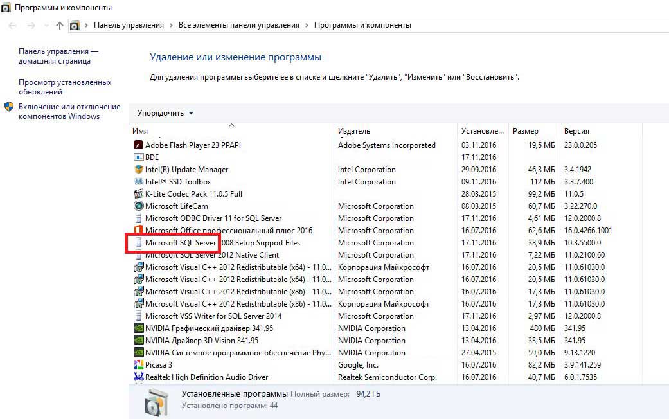Click the Control Panel icon in address bar
Screen dimensions: 669x419
(75, 26)
